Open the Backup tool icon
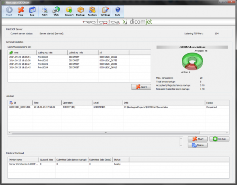 pyautogui.click(x=80, y=11)
